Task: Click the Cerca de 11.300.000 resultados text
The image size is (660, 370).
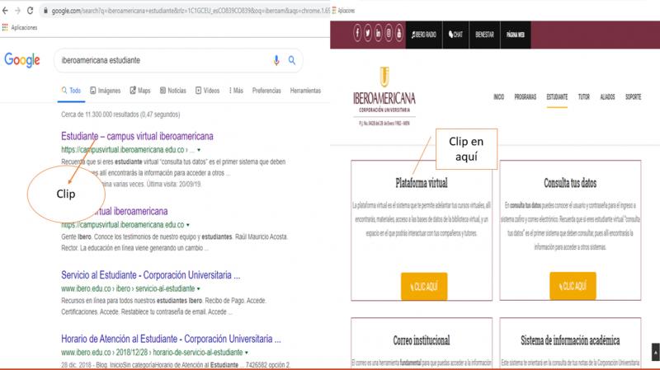Action: pos(120,115)
